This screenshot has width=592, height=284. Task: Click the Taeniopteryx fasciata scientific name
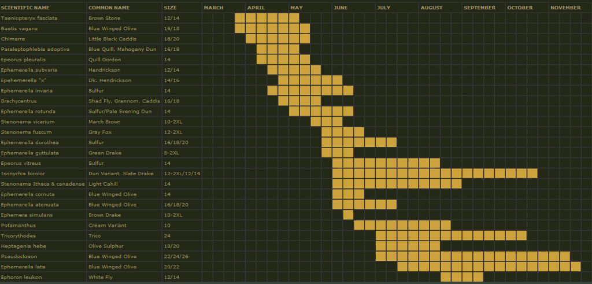[x=29, y=18]
